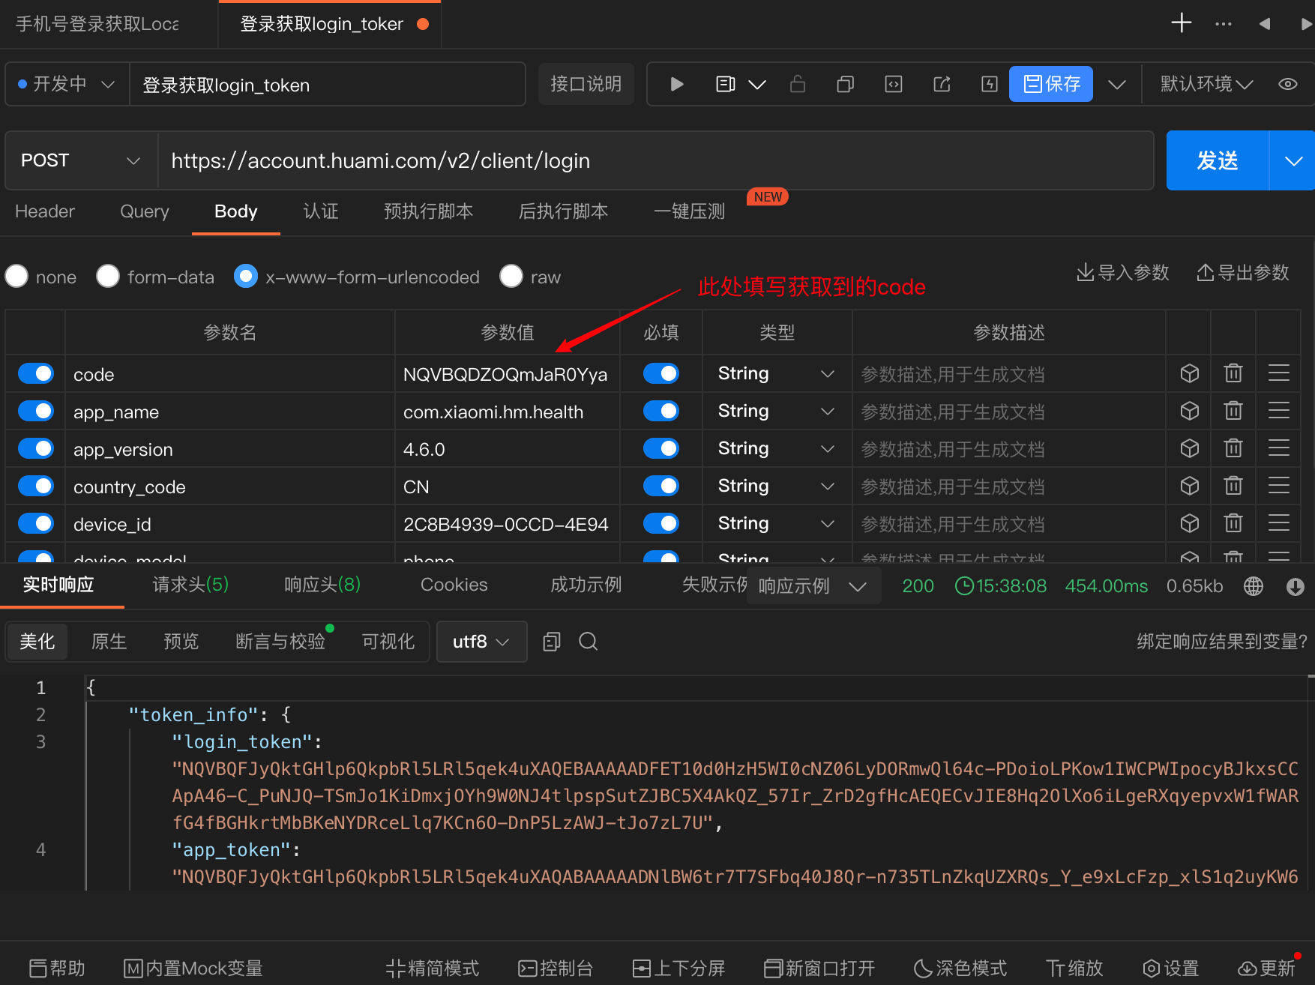Click 导入参数 import parameters

click(x=1123, y=273)
